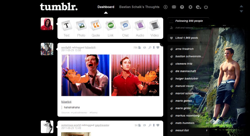Viewport: 250px width, 136px height.
Task: Like the emily84 post with heart
Action: tap(158, 48)
